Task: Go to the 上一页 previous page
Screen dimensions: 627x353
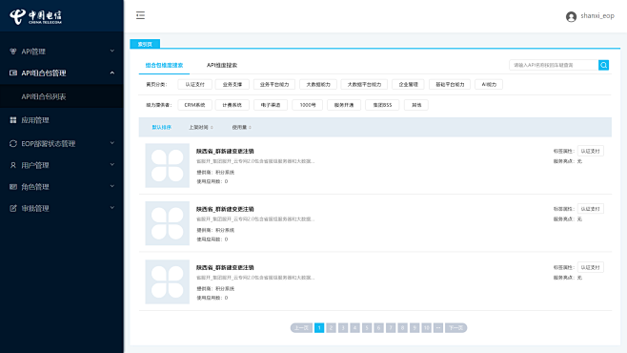Action: [301, 328]
